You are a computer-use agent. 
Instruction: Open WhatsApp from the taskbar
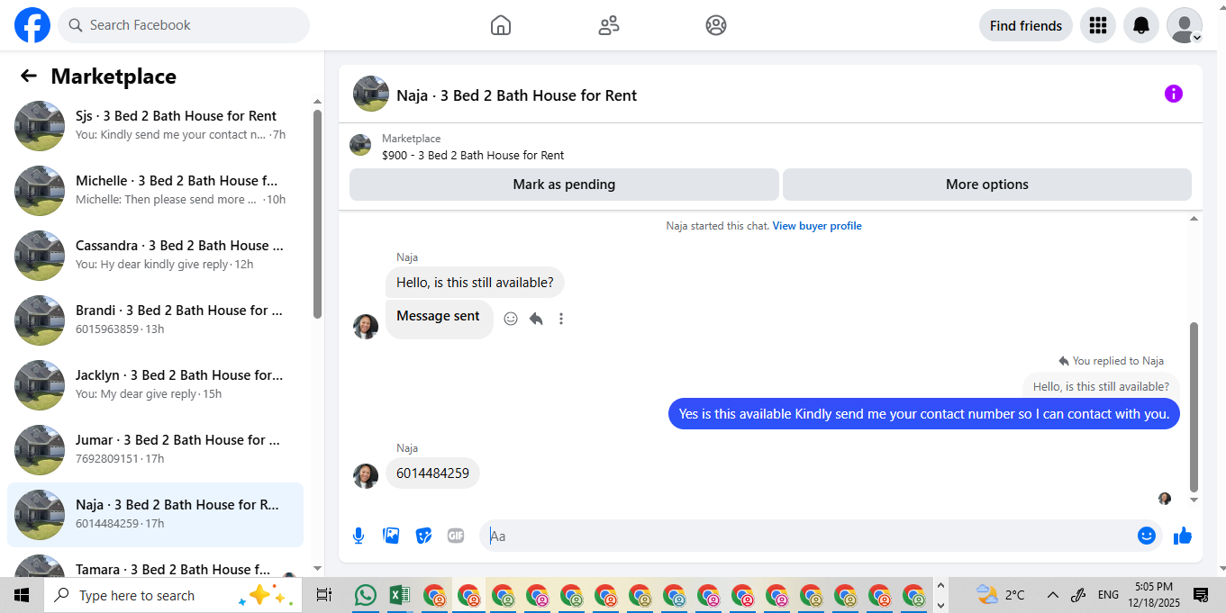coord(366,595)
